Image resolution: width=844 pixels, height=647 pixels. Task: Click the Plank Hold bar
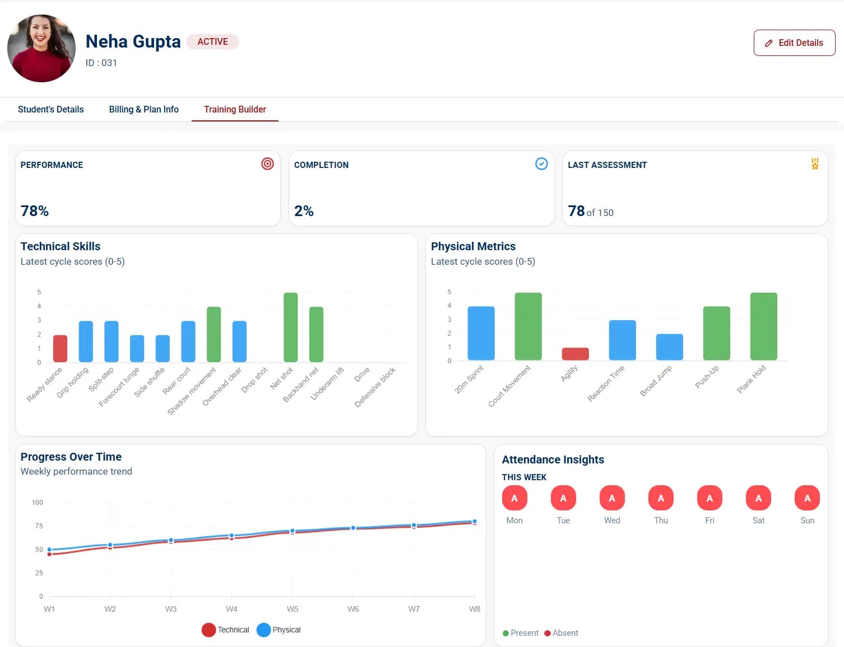764,326
